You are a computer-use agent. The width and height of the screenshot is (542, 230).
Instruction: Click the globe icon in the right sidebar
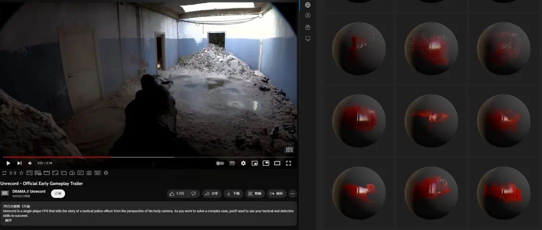[x=308, y=5]
